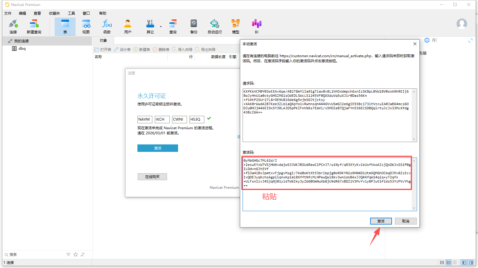This screenshot has height=268, width=478.
Task: Click the Others tools icon
Action: coord(150,27)
